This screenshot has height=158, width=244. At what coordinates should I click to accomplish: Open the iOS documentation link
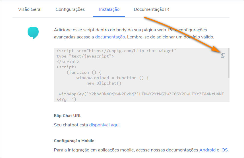coord(224,150)
